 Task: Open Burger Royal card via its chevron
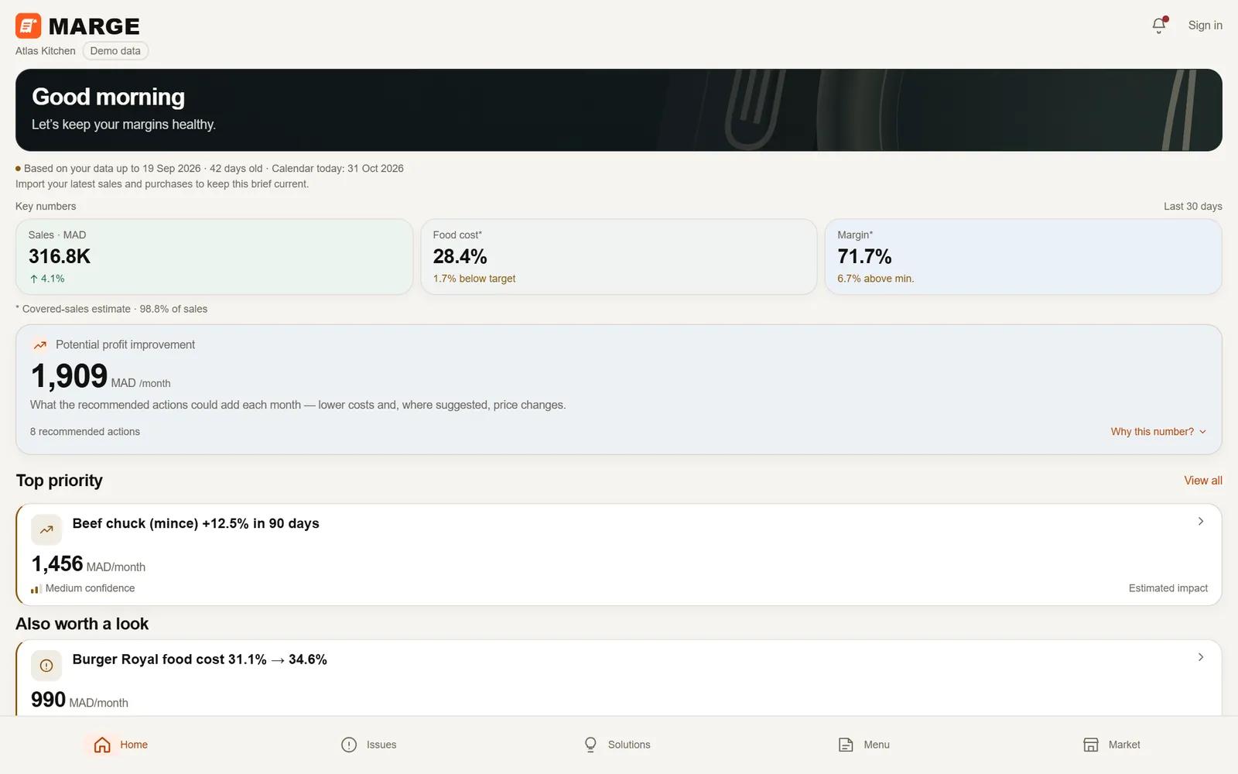pos(1201,657)
